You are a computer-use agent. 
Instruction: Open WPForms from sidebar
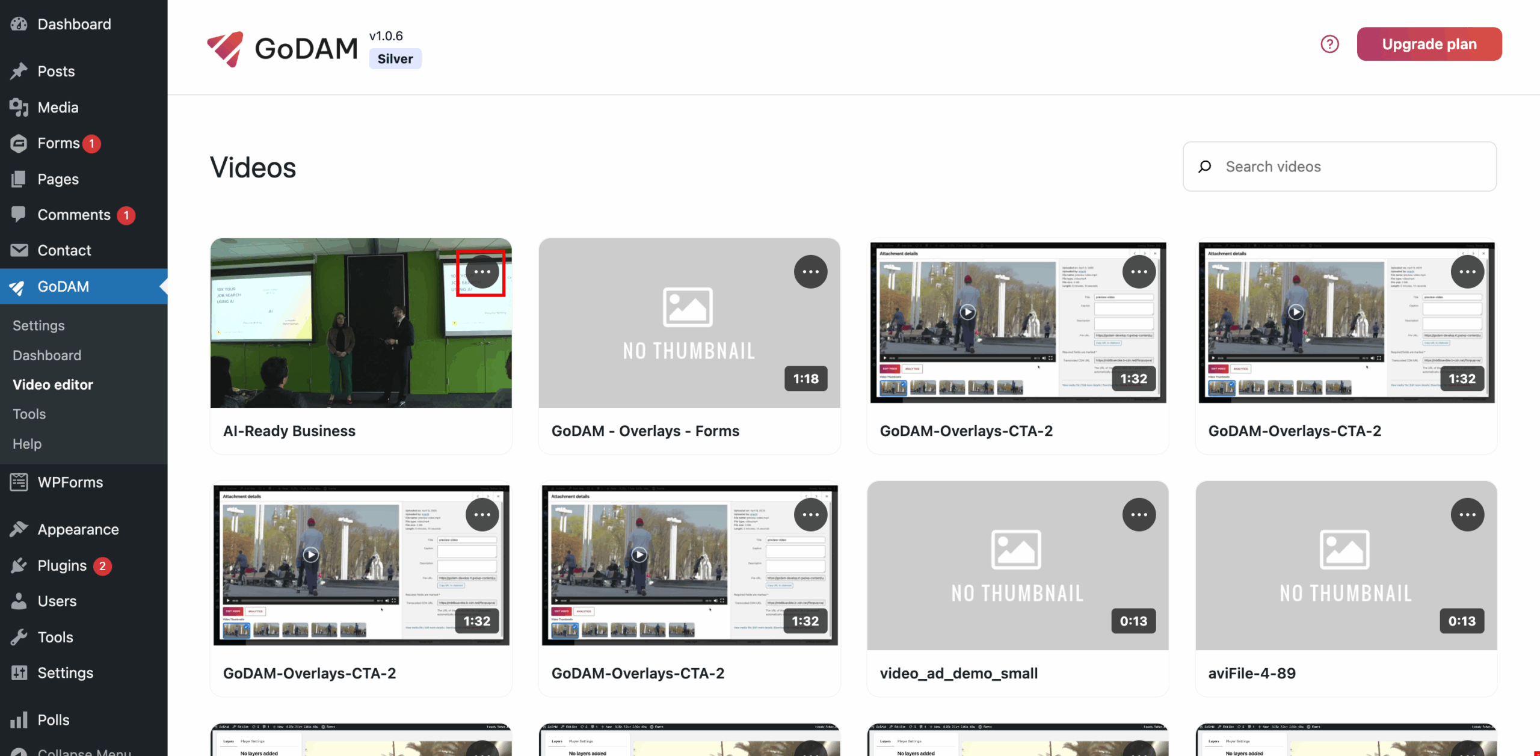(x=70, y=482)
